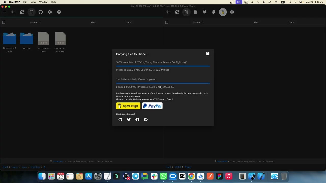This screenshot has height=183, width=326.
Task: Sort computer pane by Size
Action: pyautogui.click(x=93, y=22)
